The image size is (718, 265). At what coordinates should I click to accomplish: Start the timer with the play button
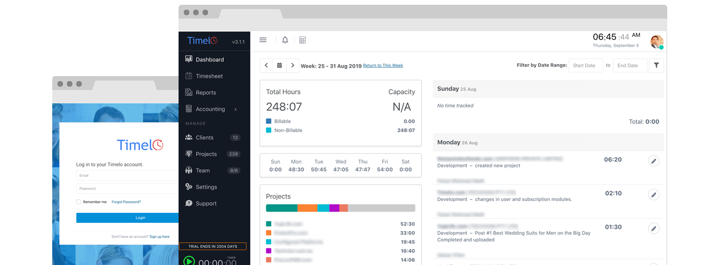click(x=190, y=261)
